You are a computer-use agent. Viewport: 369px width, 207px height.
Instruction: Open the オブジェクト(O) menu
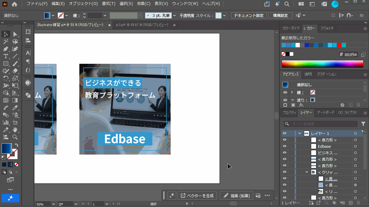pyautogui.click(x=83, y=4)
